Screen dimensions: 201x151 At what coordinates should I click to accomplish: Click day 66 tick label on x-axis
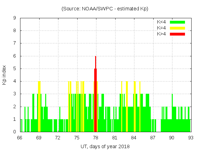[x=20, y=138]
